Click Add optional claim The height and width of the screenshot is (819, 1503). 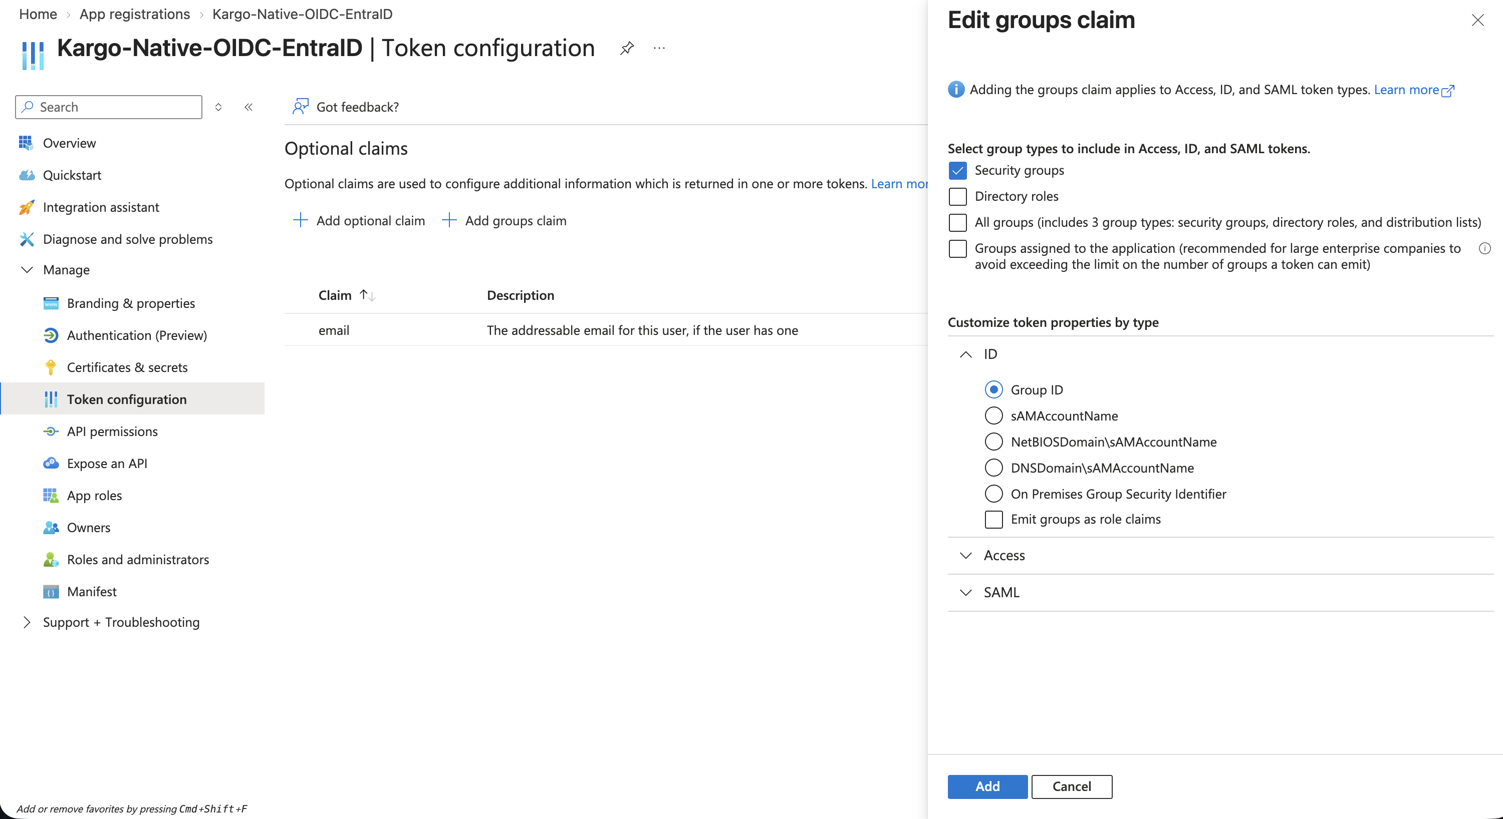coord(359,220)
